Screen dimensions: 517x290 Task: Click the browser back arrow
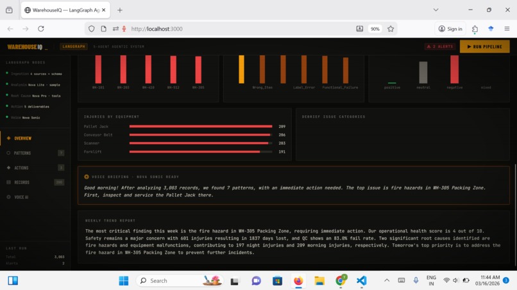(10, 29)
